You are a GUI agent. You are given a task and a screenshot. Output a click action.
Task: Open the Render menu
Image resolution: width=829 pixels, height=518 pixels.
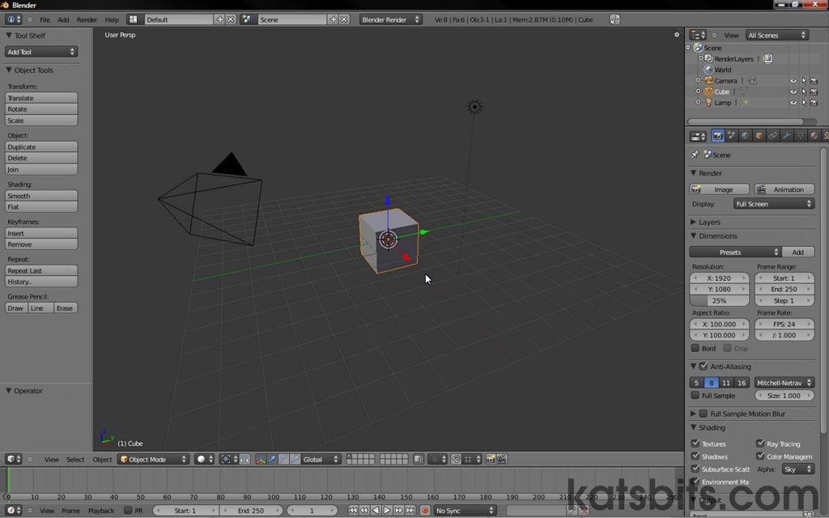(x=87, y=19)
